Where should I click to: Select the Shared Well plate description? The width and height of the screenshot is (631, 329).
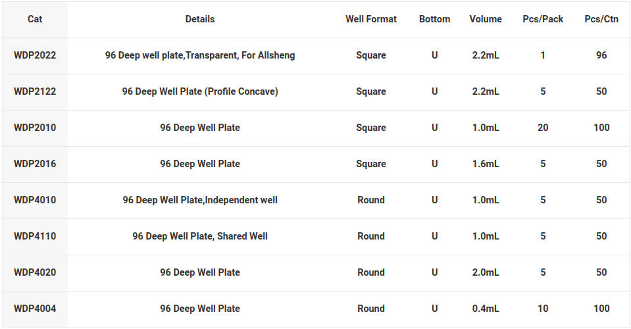tap(200, 236)
